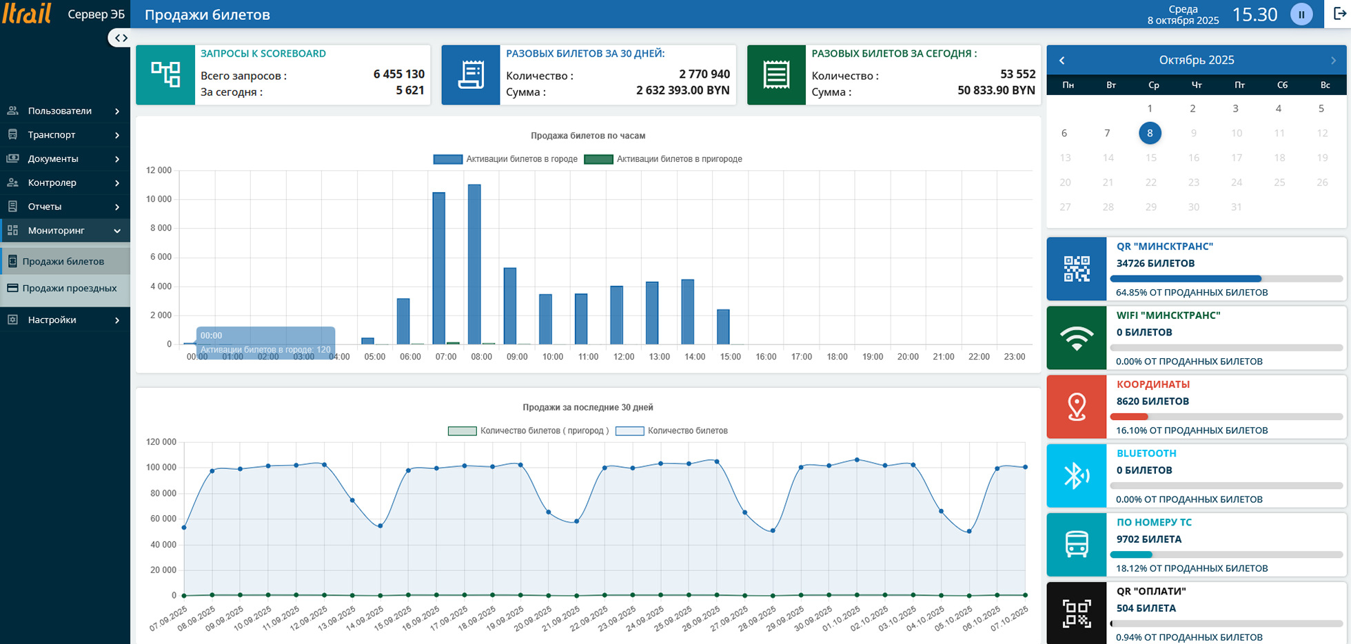Select Продажи билетов in the sidebar
This screenshot has width=1351, height=644.
click(x=63, y=262)
